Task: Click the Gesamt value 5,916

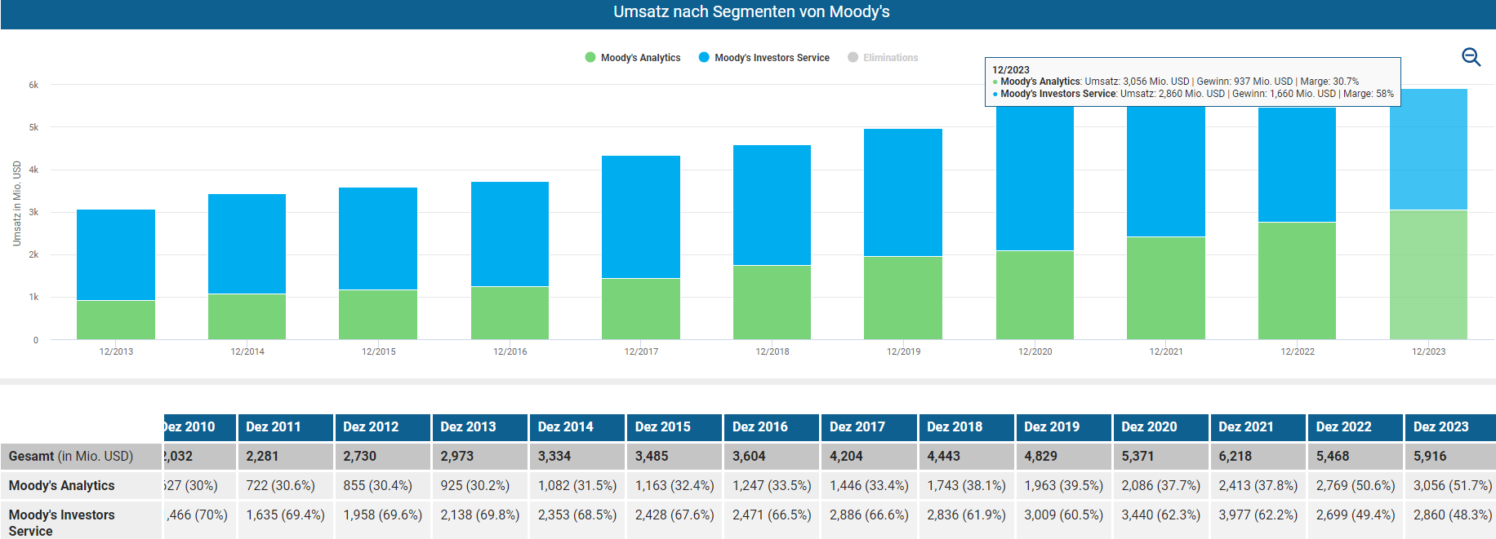Action: (x=1430, y=457)
